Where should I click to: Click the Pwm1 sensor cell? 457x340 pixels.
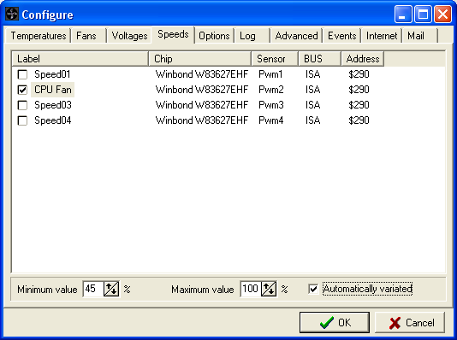click(270, 74)
